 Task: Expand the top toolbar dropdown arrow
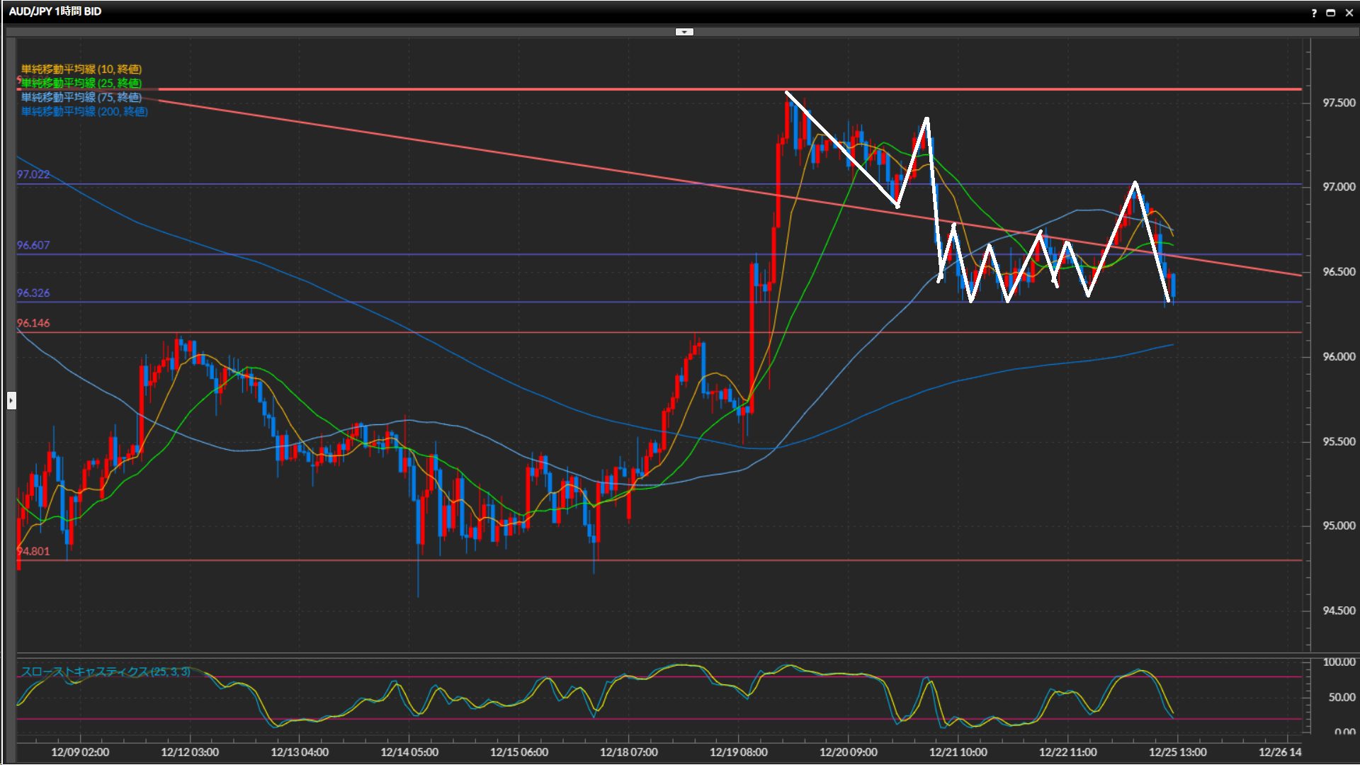[x=684, y=32]
